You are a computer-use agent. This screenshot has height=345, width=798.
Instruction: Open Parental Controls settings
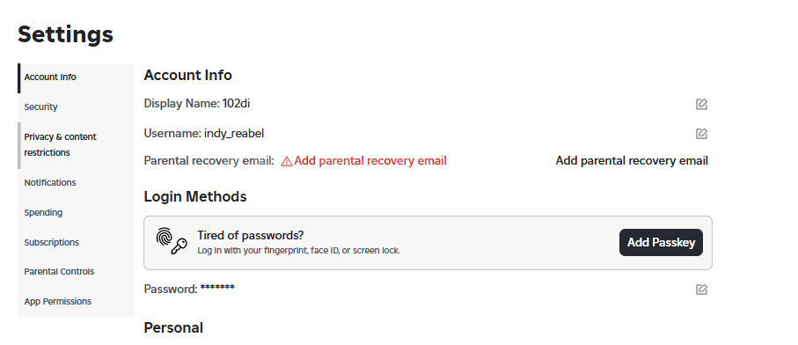click(77, 272)
